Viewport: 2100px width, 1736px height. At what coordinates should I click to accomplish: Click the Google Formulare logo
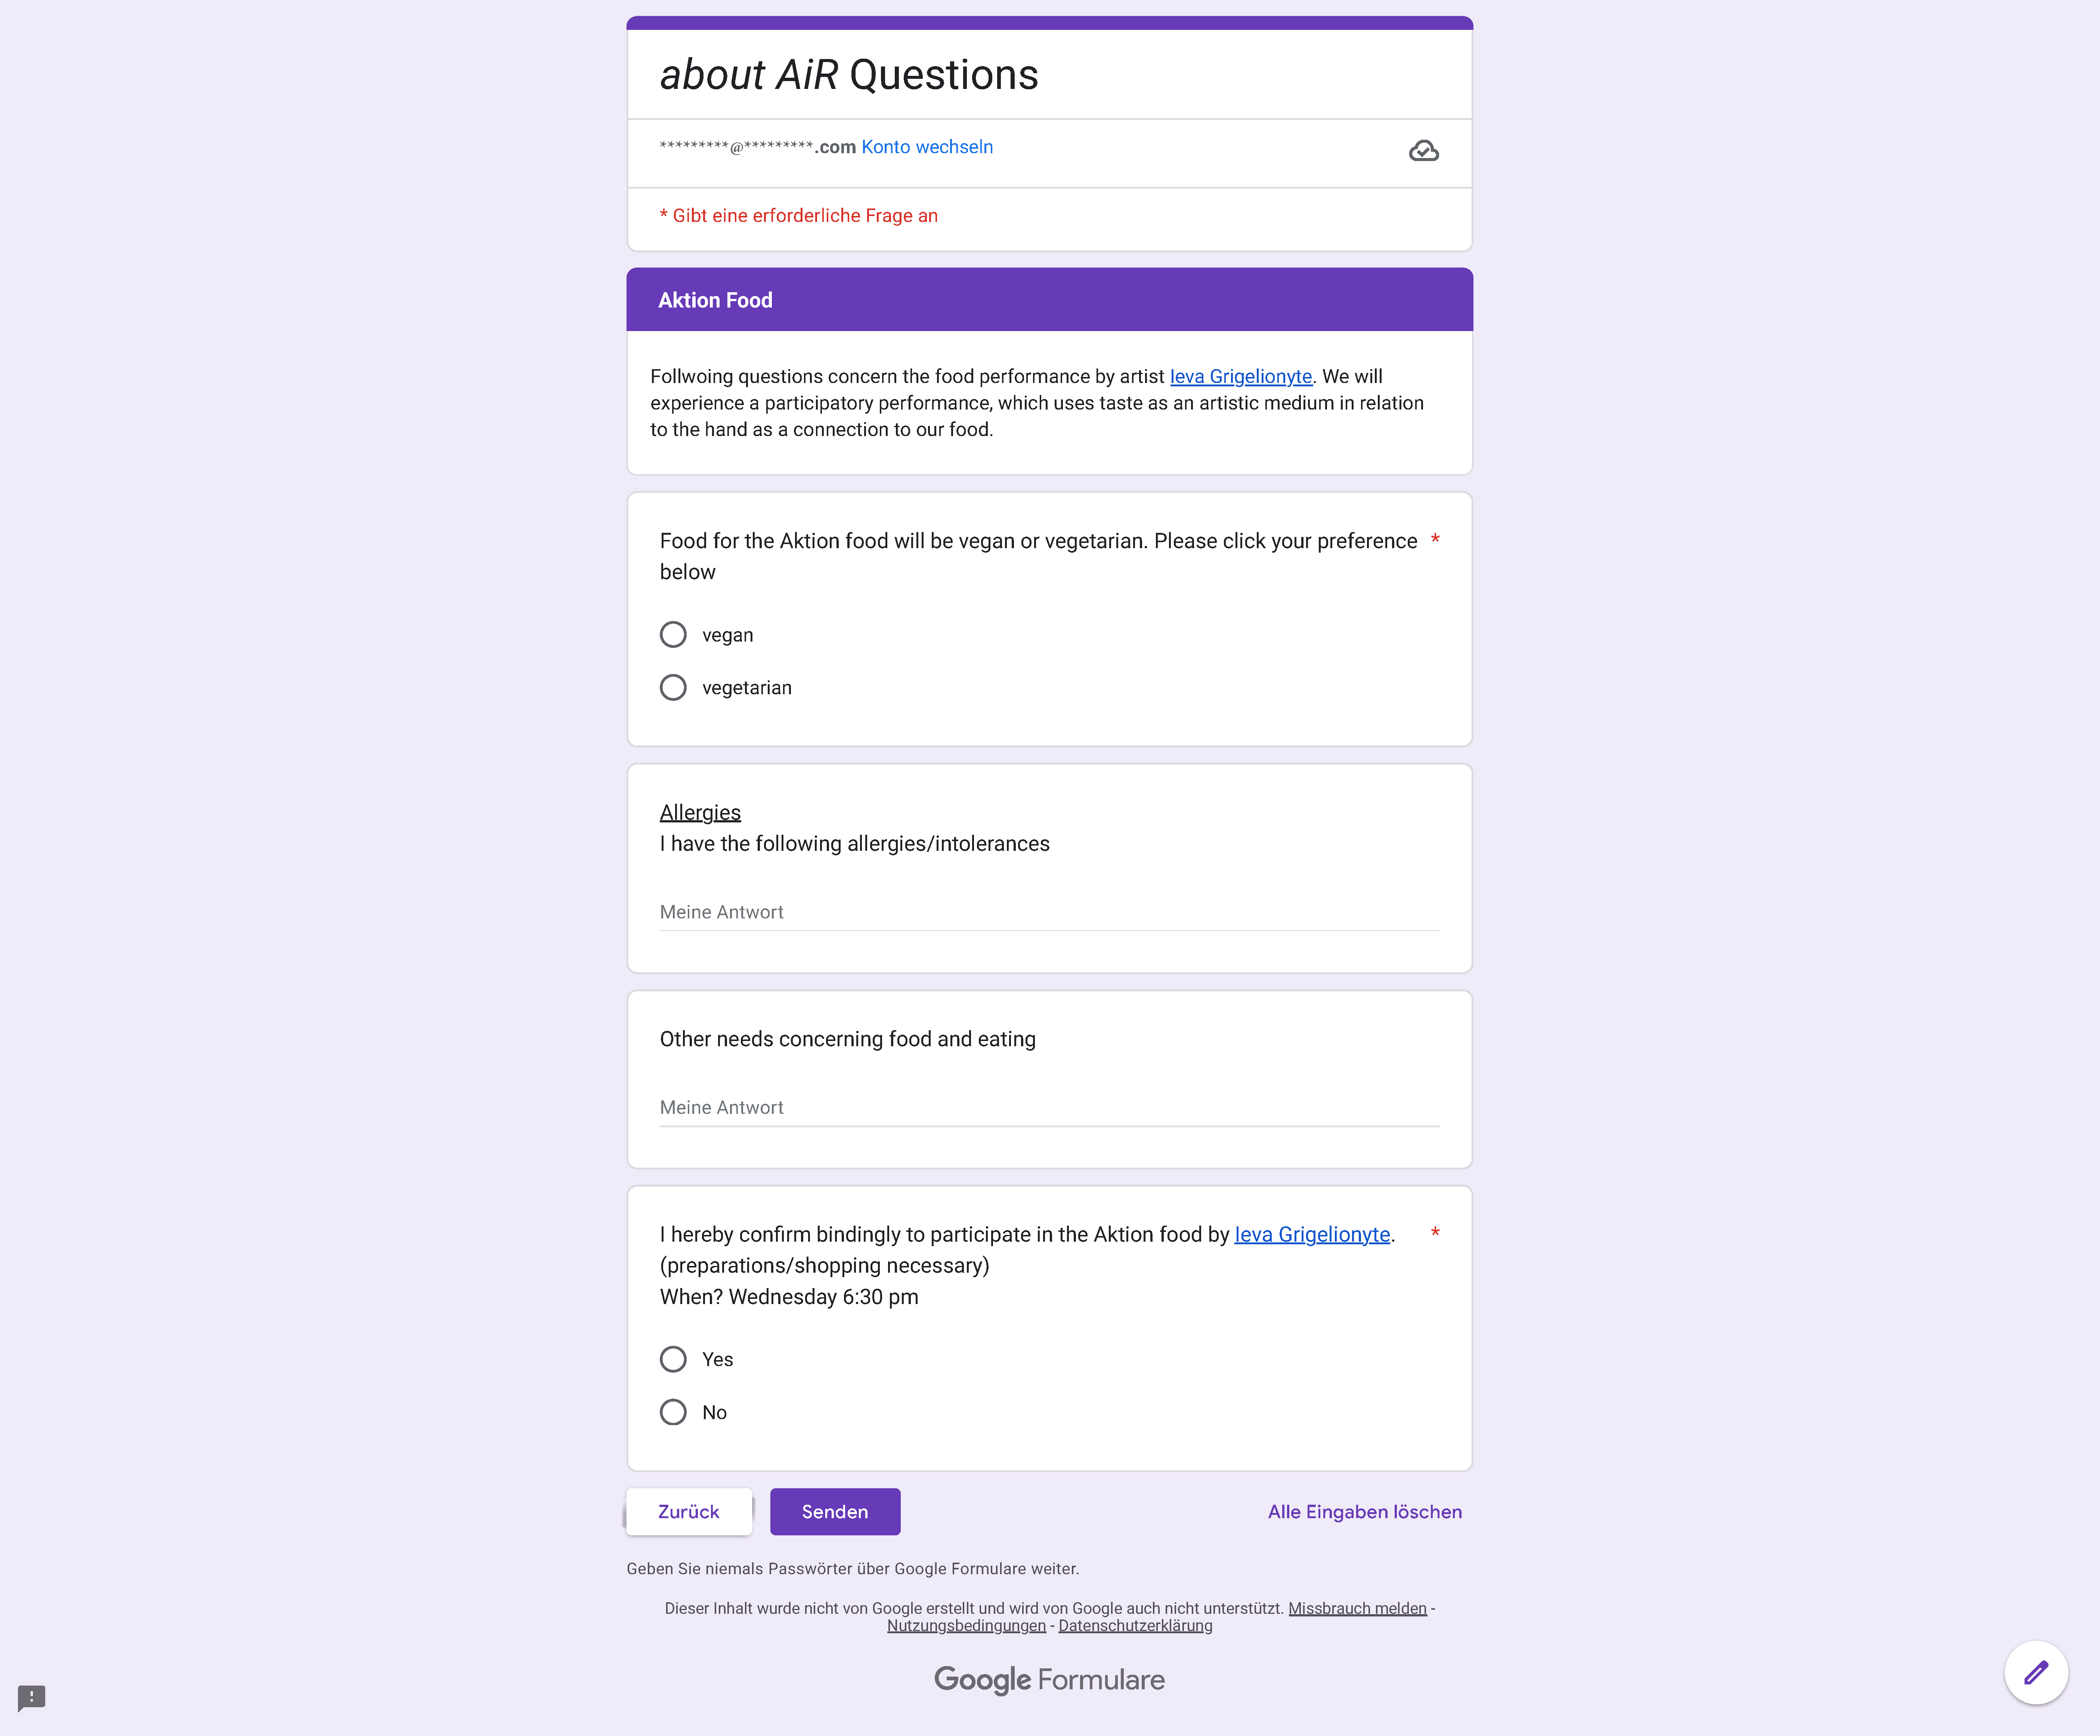(1049, 1679)
